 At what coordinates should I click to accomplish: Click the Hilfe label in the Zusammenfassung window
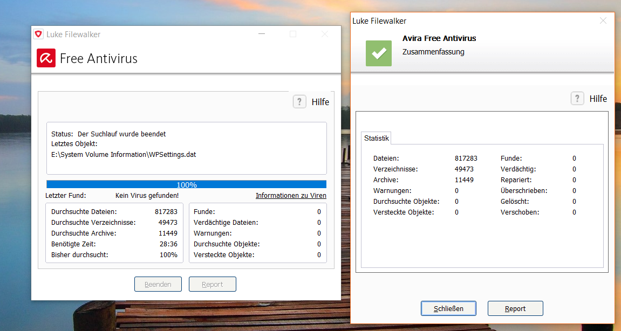coord(598,99)
